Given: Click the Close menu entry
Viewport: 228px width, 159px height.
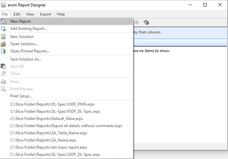Looking at the screenshot, I should 67,74.
